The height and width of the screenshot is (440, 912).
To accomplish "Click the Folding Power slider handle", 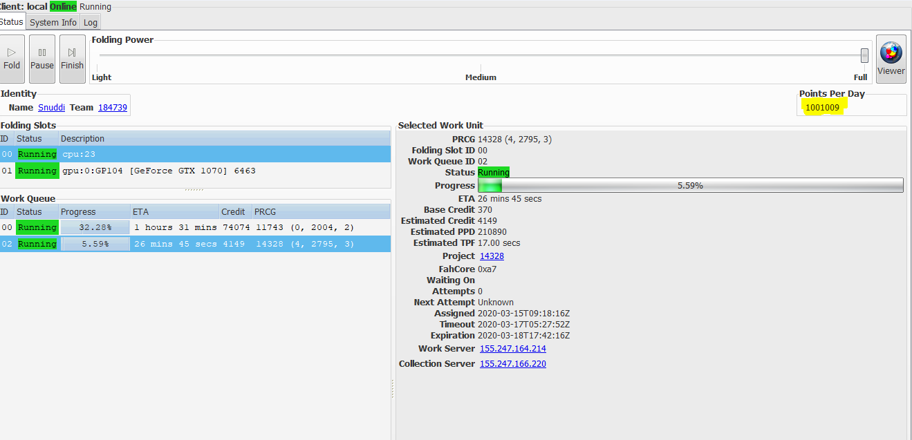I will 864,55.
